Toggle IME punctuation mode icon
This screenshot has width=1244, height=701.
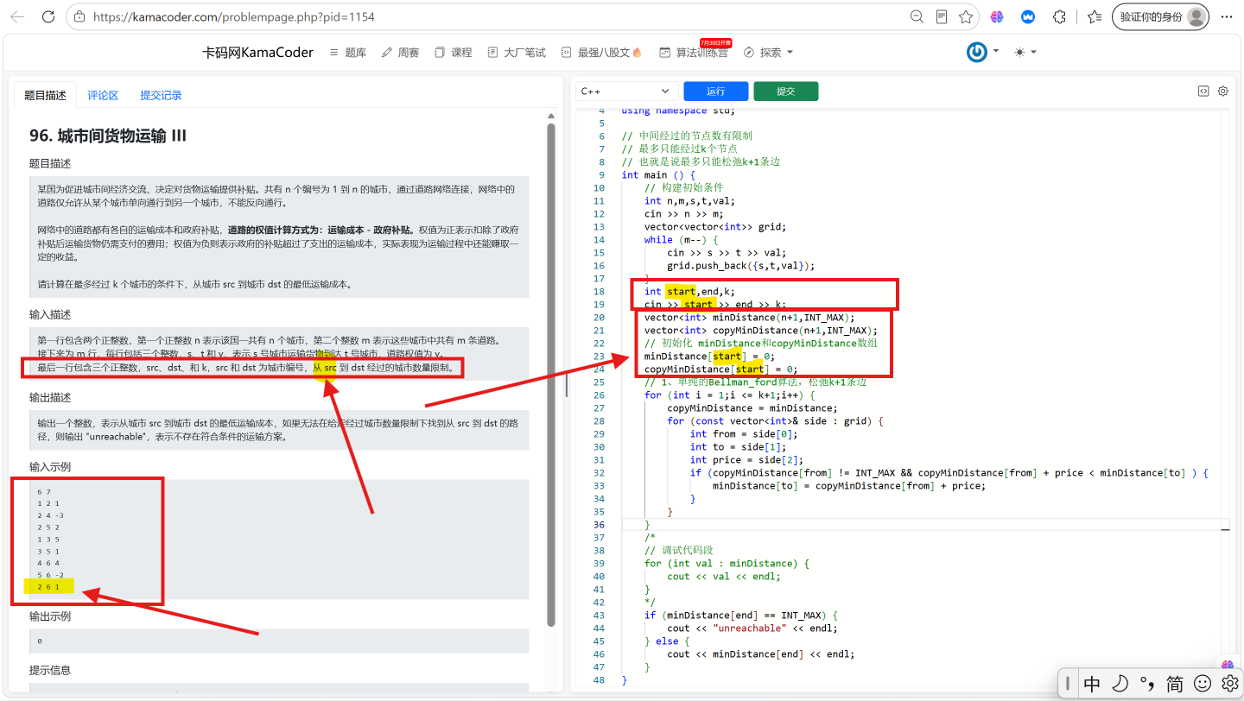point(1147,684)
